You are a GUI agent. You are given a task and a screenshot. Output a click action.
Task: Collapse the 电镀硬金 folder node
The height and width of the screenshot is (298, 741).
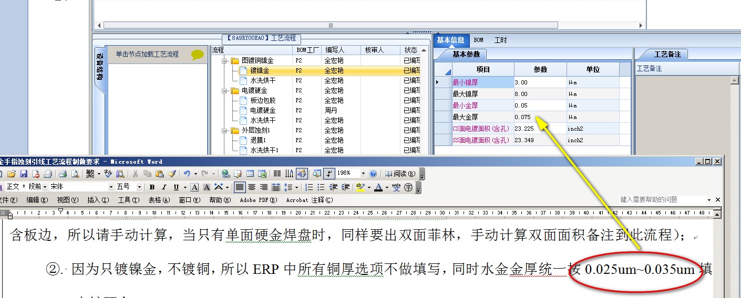click(x=225, y=91)
